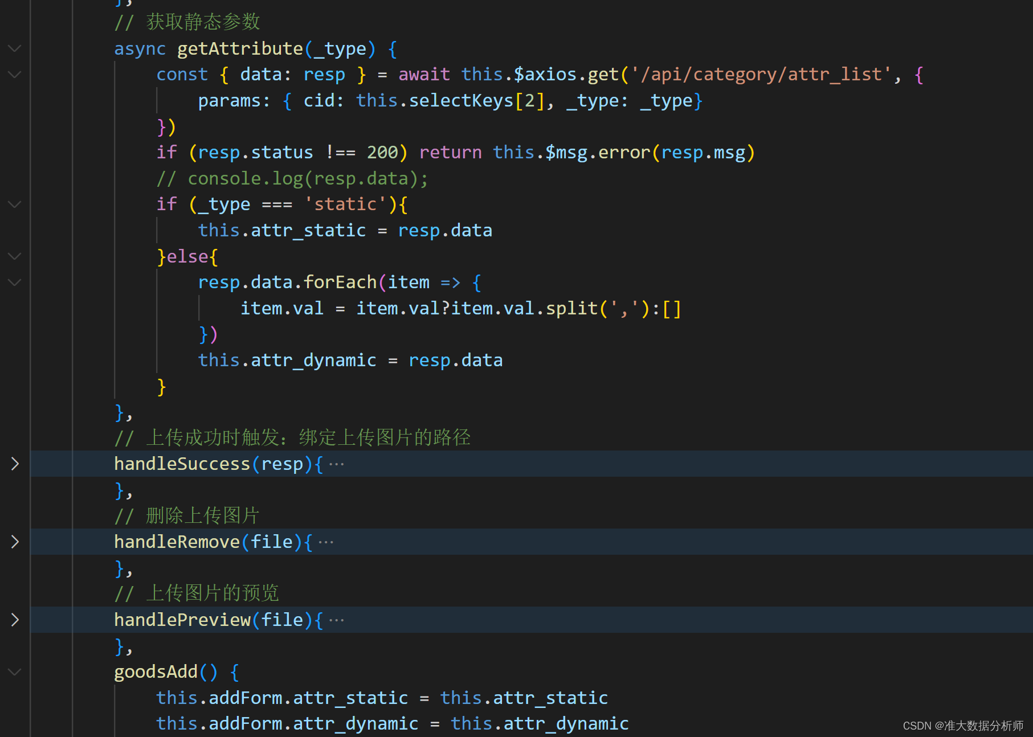
Task: Click the handleRemove method name
Action: coord(177,542)
